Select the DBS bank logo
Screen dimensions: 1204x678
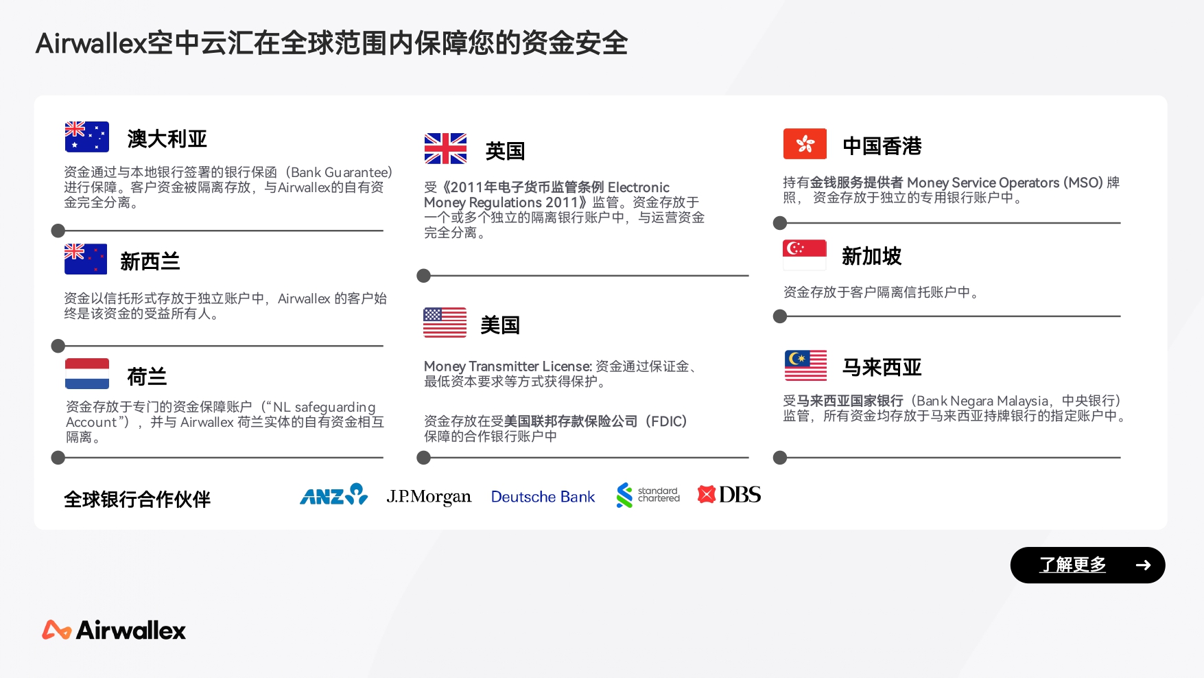[x=729, y=494]
